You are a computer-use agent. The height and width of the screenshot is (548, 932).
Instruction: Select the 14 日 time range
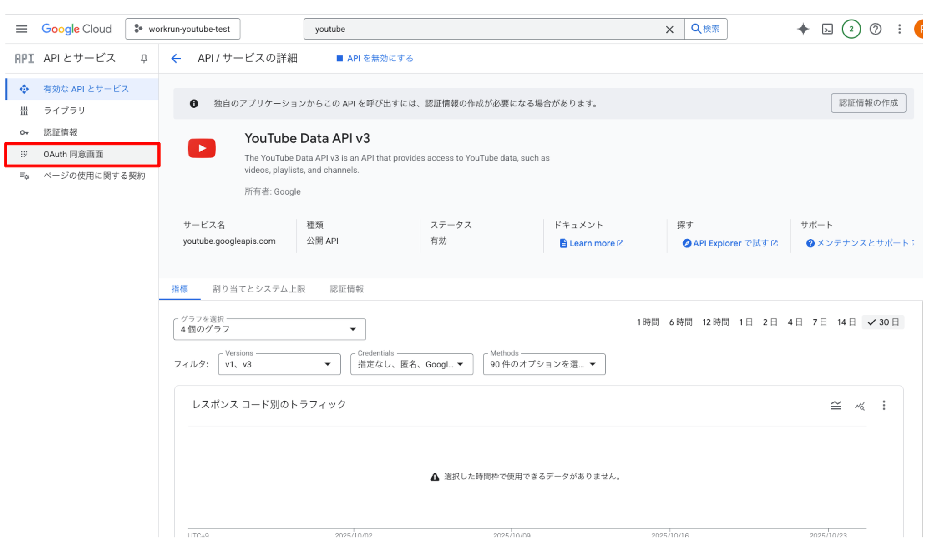coord(846,322)
